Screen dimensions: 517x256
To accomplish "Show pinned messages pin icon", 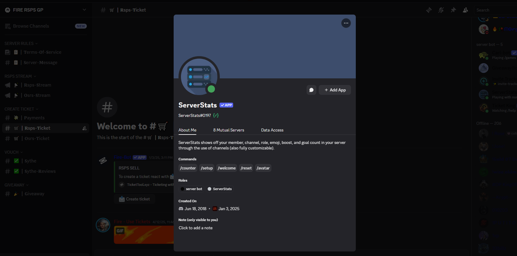I will (x=453, y=10).
